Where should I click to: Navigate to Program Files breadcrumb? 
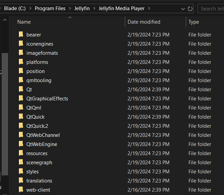tap(50, 8)
